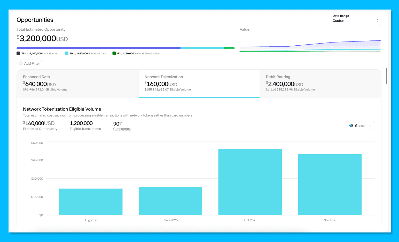The width and height of the screenshot is (399, 242).
Task: Select the globe icon in region selector
Action: pyautogui.click(x=351, y=126)
